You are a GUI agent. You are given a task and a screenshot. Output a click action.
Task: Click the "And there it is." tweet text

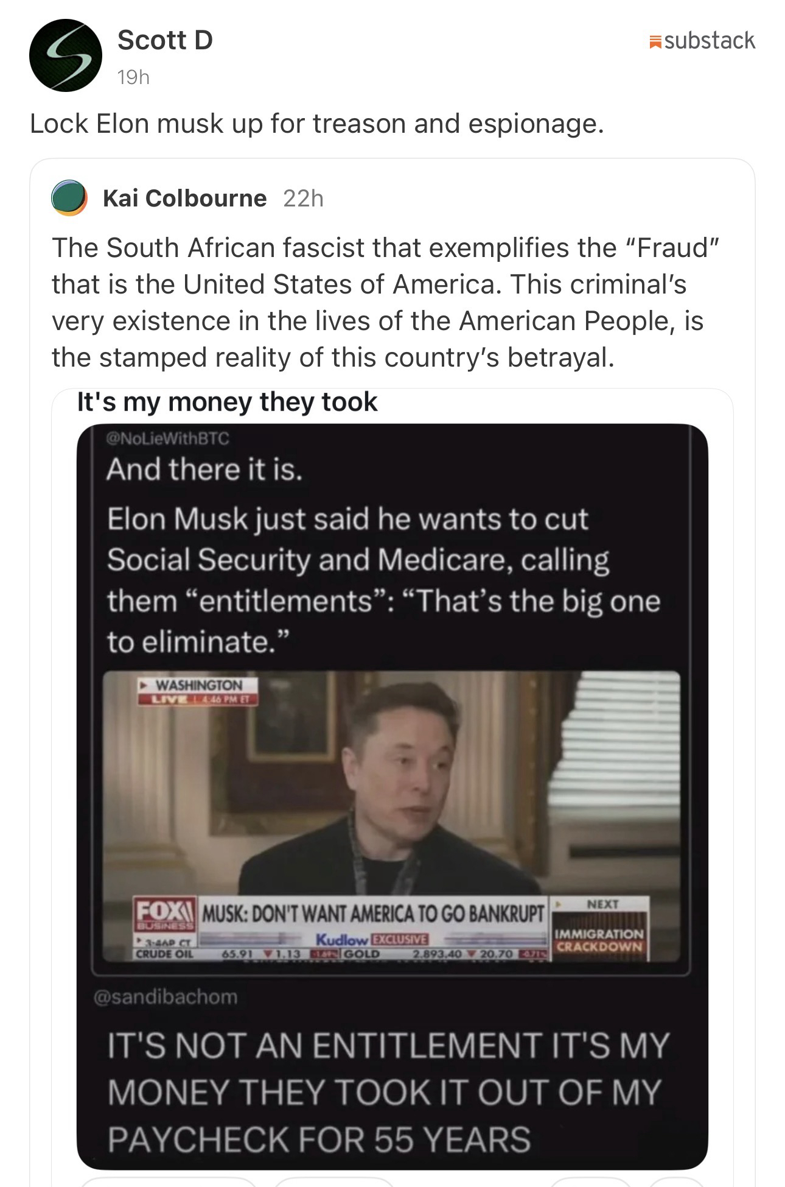[x=204, y=470]
